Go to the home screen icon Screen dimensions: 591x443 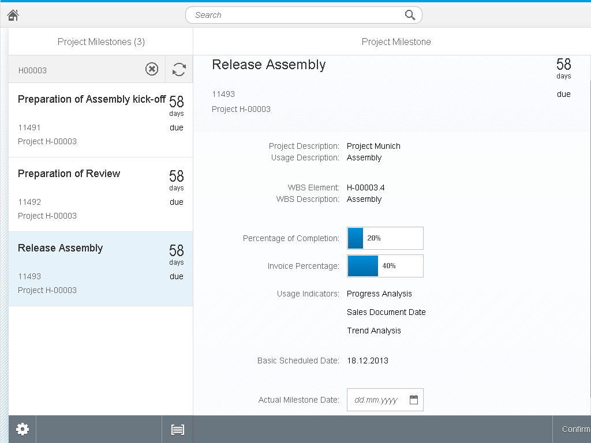tap(13, 16)
